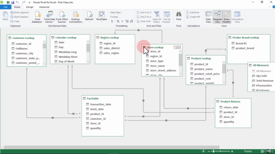
Task: Click Undo in quick access toolbar
Action: pos(17,2)
